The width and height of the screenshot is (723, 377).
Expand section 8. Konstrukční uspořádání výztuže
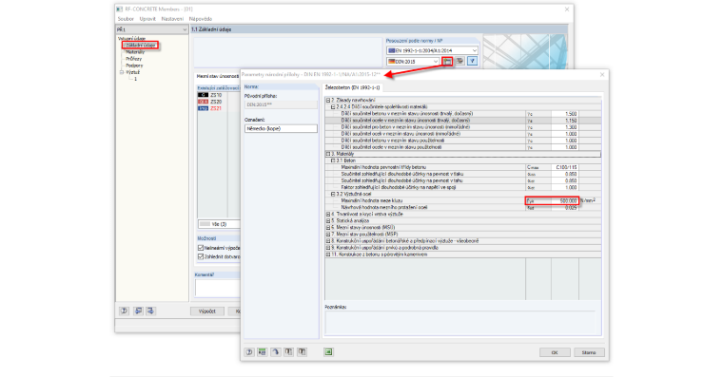click(x=328, y=241)
